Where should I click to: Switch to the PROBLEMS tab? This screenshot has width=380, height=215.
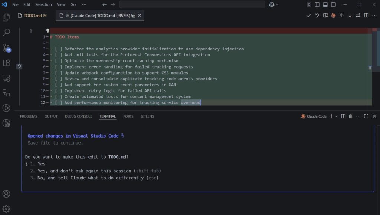pyautogui.click(x=29, y=116)
